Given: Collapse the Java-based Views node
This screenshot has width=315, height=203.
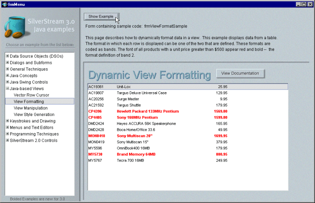Looking at the screenshot, I should tap(7, 88).
